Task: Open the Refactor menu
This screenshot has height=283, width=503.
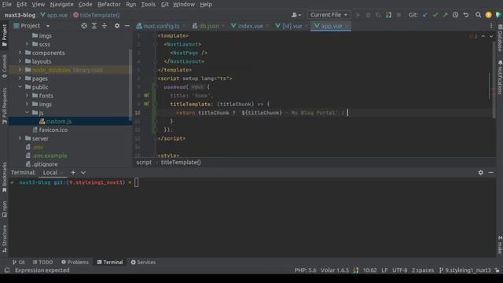Action: (108, 4)
